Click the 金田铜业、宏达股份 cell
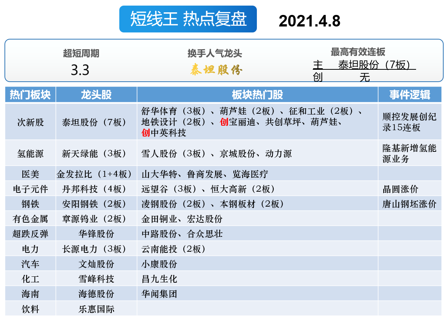Screen dimensions: 447x320 click(257, 219)
